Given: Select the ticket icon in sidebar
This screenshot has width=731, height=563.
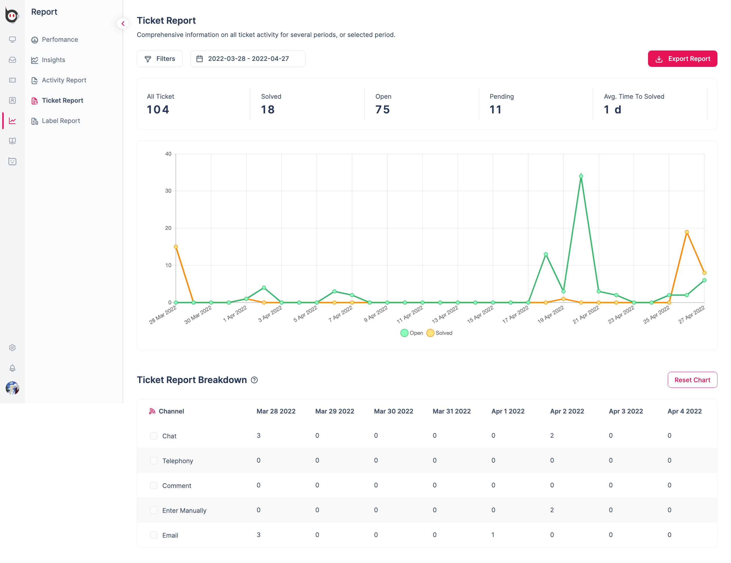Looking at the screenshot, I should coord(12,80).
